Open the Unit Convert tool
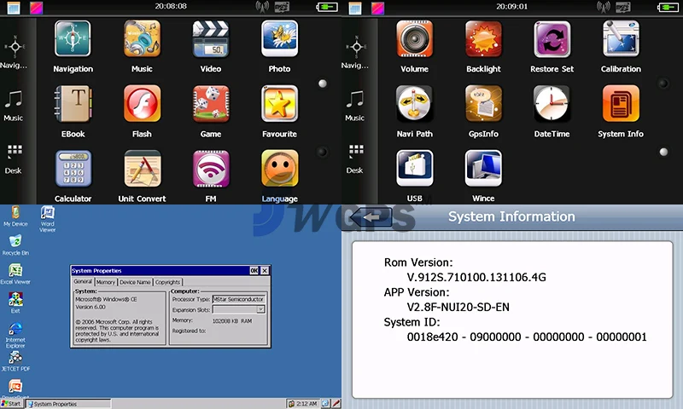This screenshot has width=683, height=409. (x=142, y=169)
